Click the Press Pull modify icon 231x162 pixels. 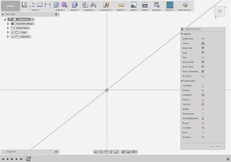tap(75, 5)
